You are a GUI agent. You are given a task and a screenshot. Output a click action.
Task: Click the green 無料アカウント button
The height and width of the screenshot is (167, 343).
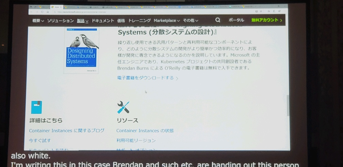point(267,20)
